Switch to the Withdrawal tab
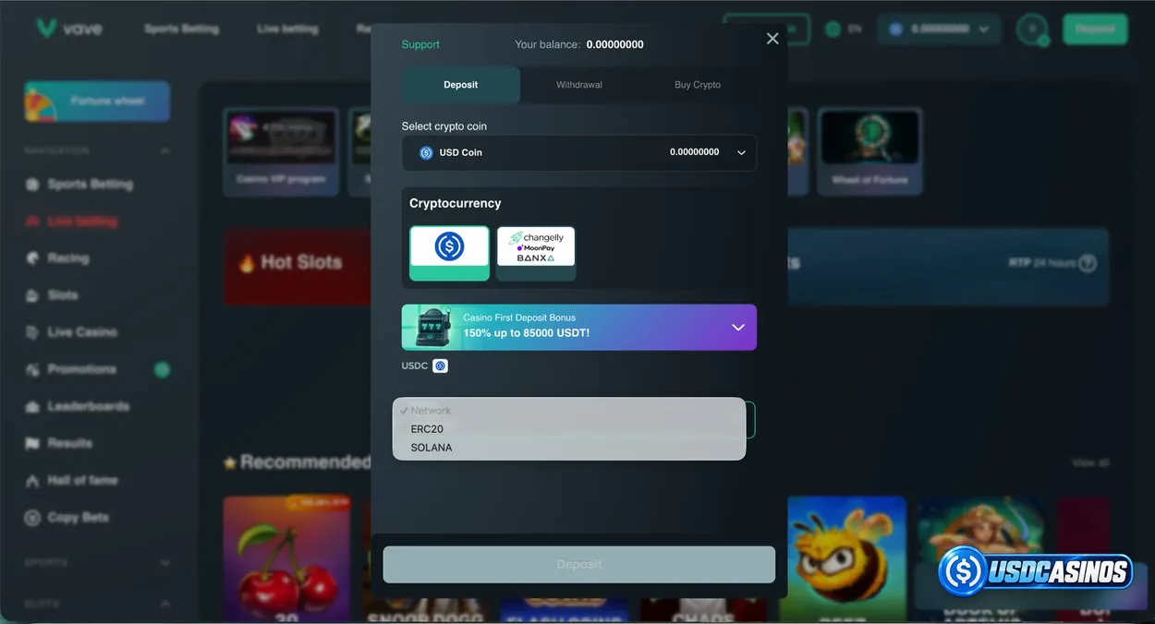This screenshot has width=1155, height=624. point(579,85)
